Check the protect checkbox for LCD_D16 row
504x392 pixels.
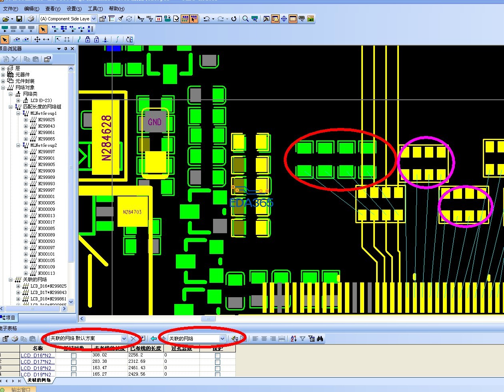point(217,356)
